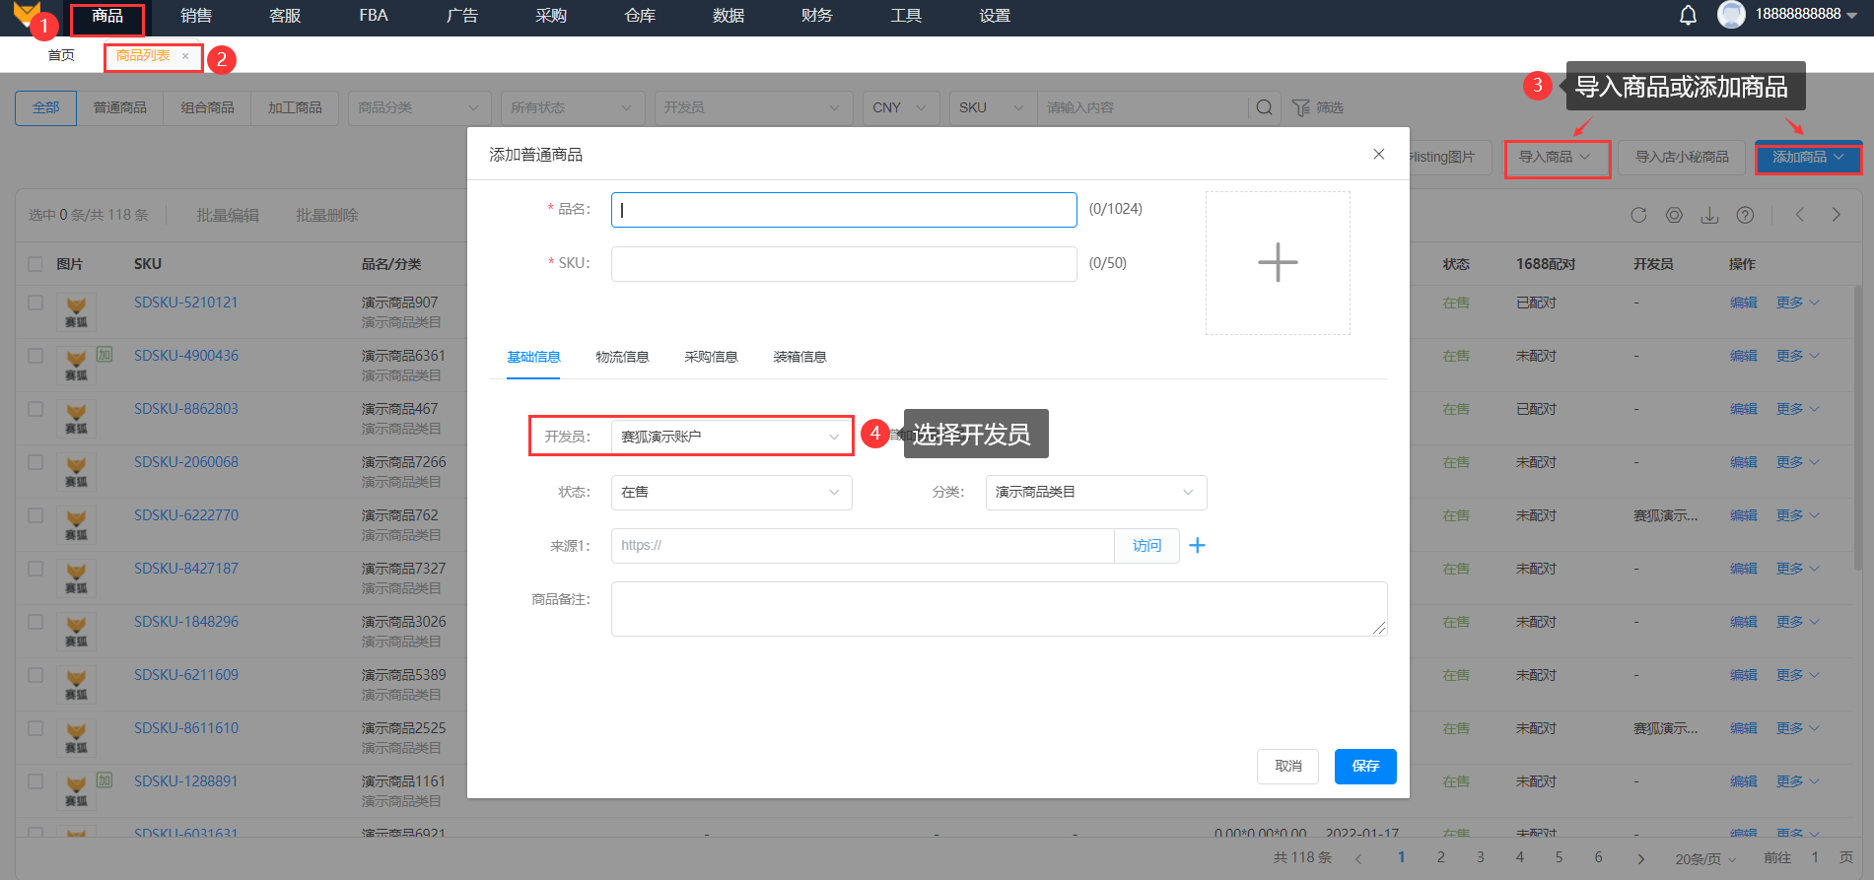Screen dimensions: 1874x880
Task: Click the notification bell icon
Action: tap(1688, 16)
